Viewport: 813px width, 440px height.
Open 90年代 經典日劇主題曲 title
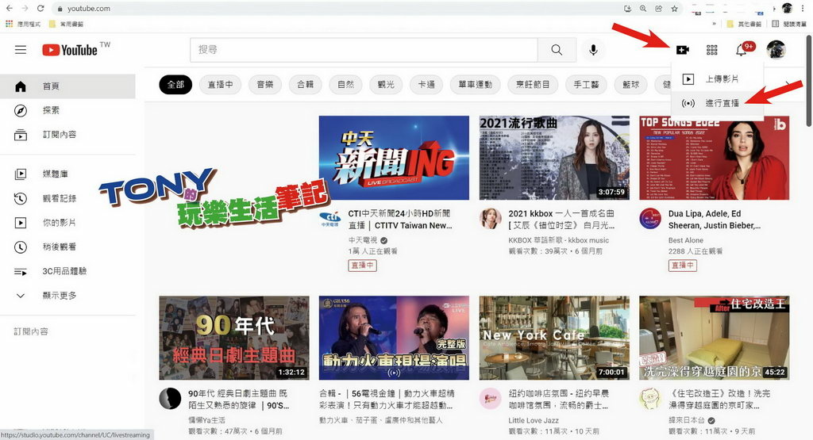239,400
